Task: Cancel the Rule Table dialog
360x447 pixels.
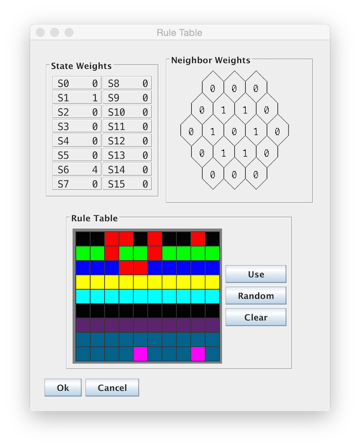Action: [112, 388]
